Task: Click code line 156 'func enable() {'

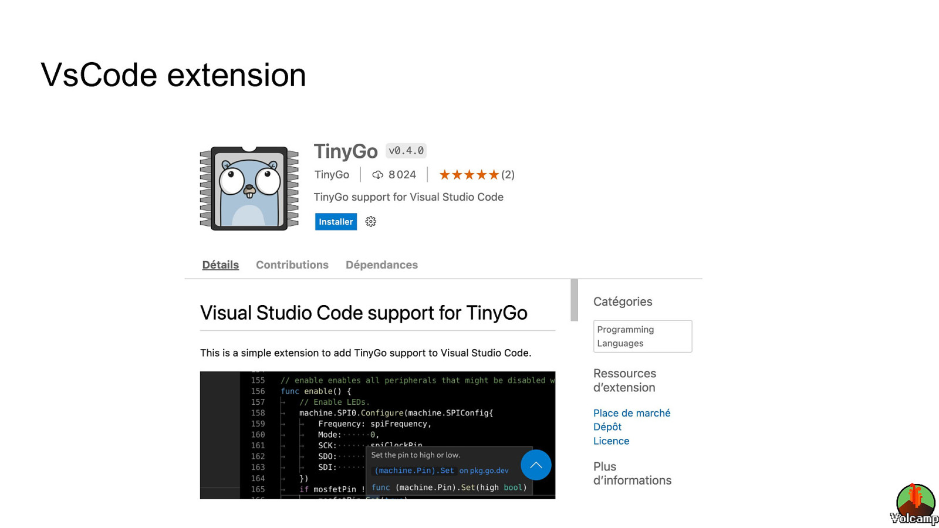Action: pos(316,391)
